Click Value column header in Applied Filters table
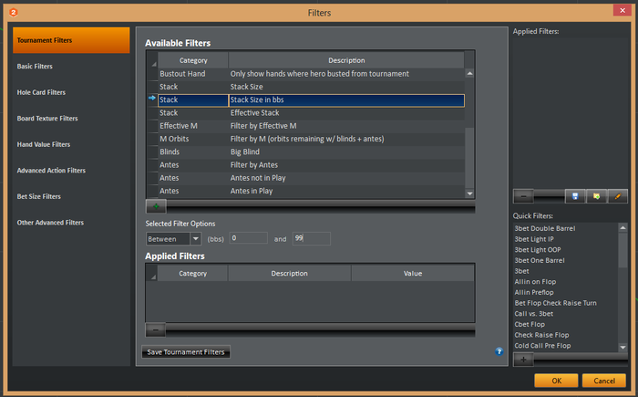The height and width of the screenshot is (397, 638). 413,274
